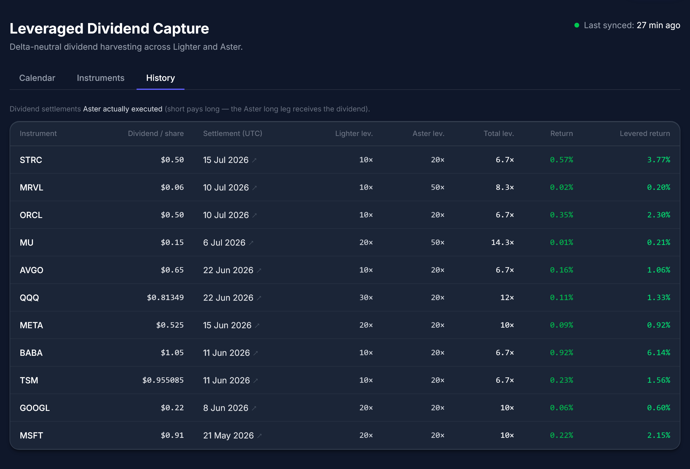Open external link icon for STRC settlement
This screenshot has height=469, width=690.
click(x=254, y=160)
